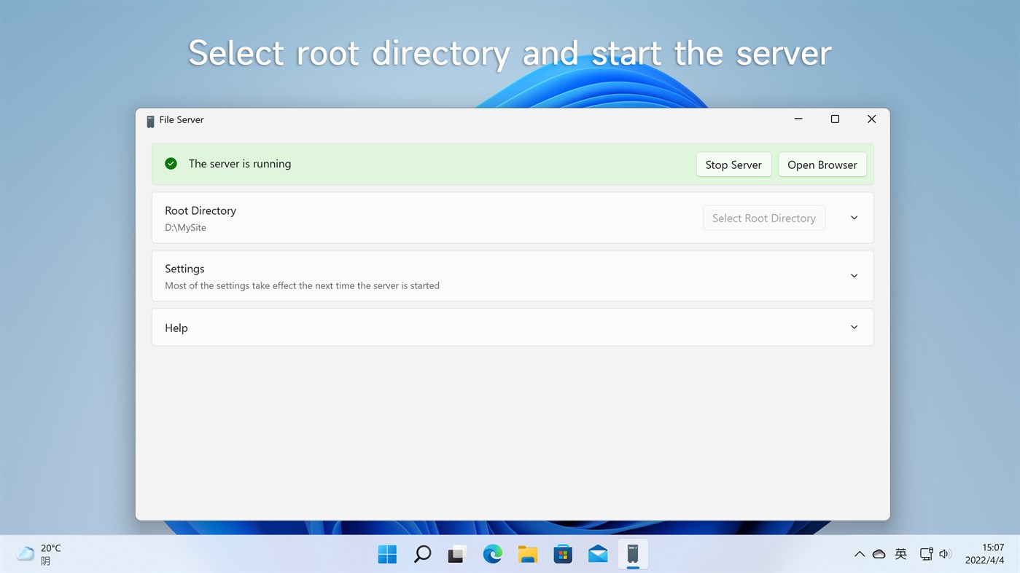Image resolution: width=1020 pixels, height=573 pixels.
Task: Click the OneDrive cloud tray icon
Action: click(x=879, y=554)
